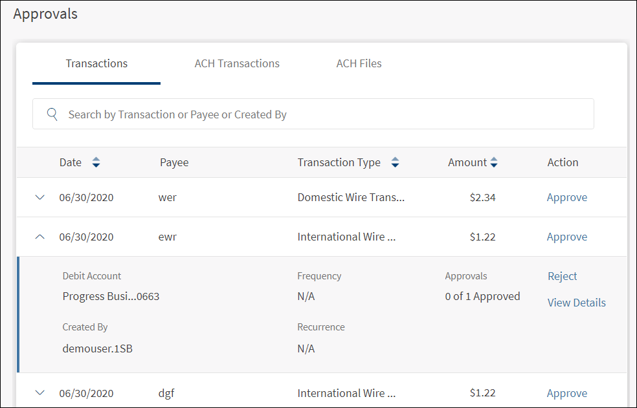Approve the dgf international wire

click(x=566, y=393)
